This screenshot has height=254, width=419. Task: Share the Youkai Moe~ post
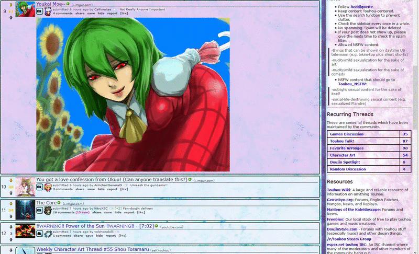pos(80,13)
